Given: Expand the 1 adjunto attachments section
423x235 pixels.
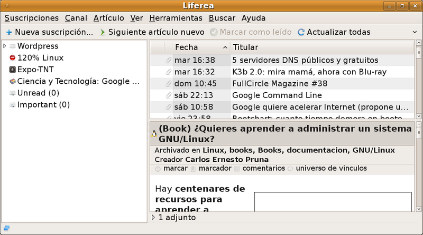Looking at the screenshot, I should 154,217.
